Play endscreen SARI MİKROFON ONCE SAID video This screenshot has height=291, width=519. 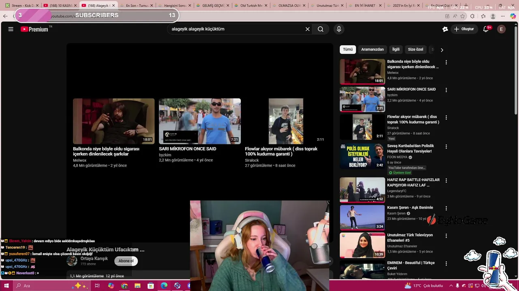(200, 121)
